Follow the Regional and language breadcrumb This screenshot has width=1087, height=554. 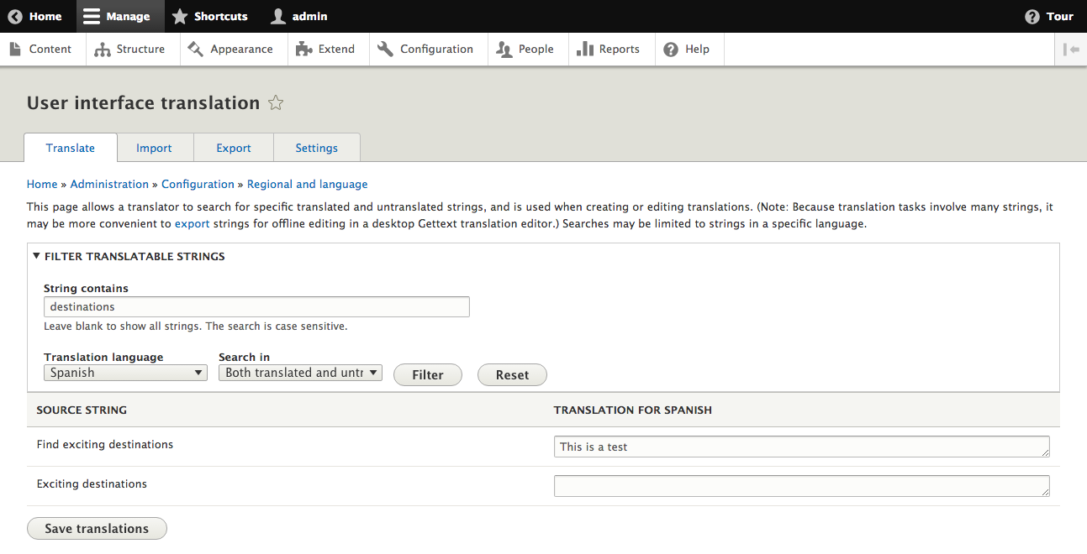point(307,184)
